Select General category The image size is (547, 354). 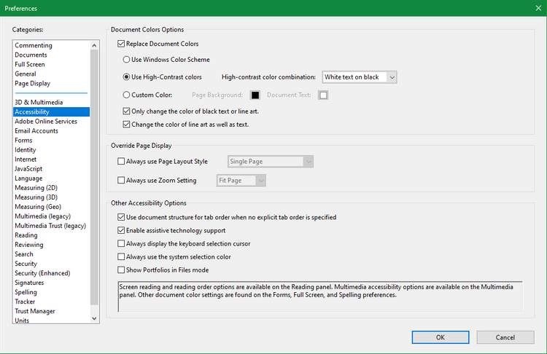pos(26,74)
